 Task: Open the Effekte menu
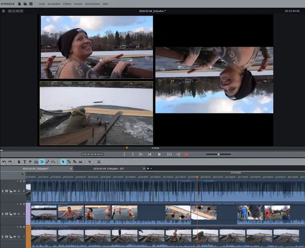[x=67, y=3]
